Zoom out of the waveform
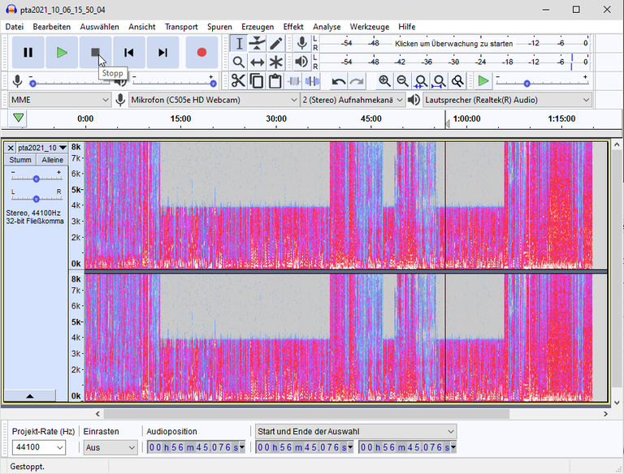 403,81
